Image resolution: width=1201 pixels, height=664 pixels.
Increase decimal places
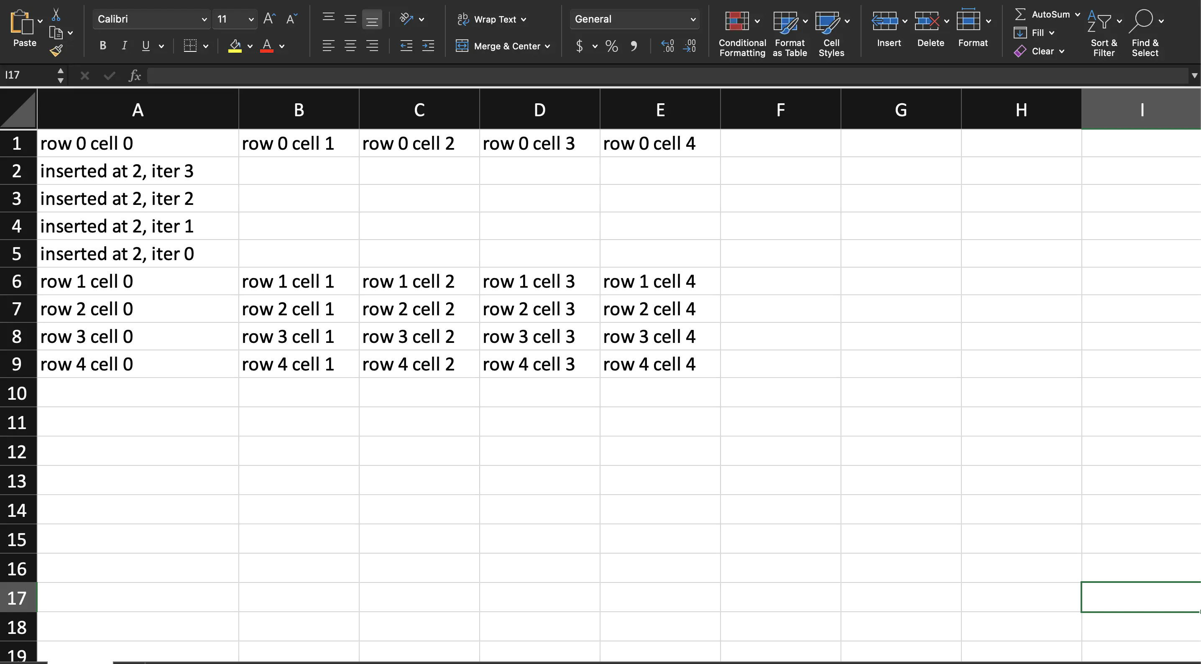[668, 46]
